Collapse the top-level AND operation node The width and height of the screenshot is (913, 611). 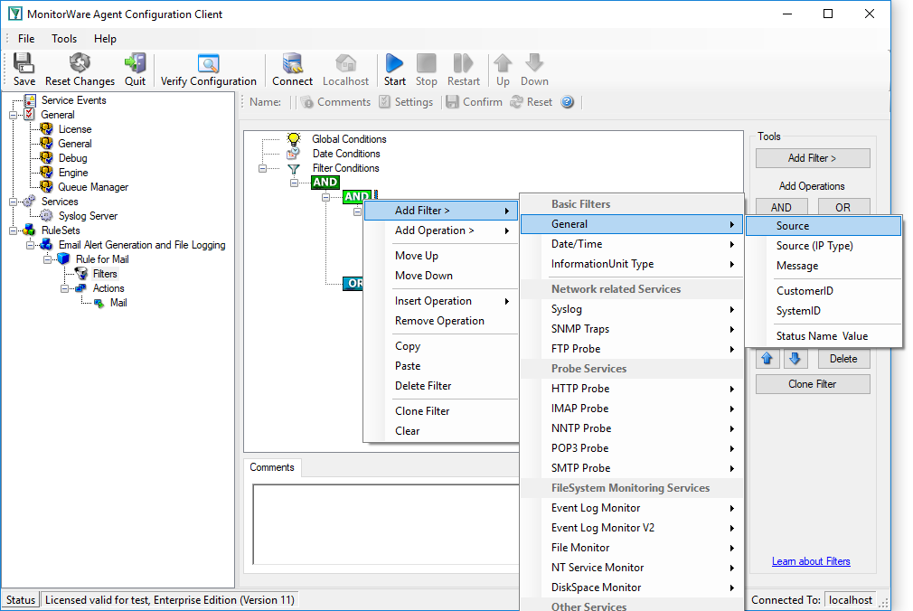coord(294,183)
